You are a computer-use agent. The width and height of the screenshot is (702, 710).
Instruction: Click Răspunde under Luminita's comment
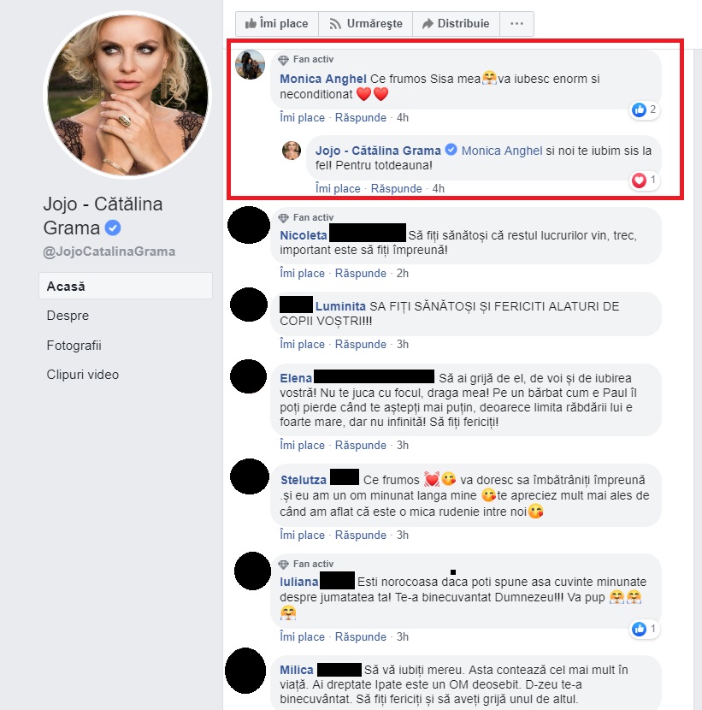[360, 345]
